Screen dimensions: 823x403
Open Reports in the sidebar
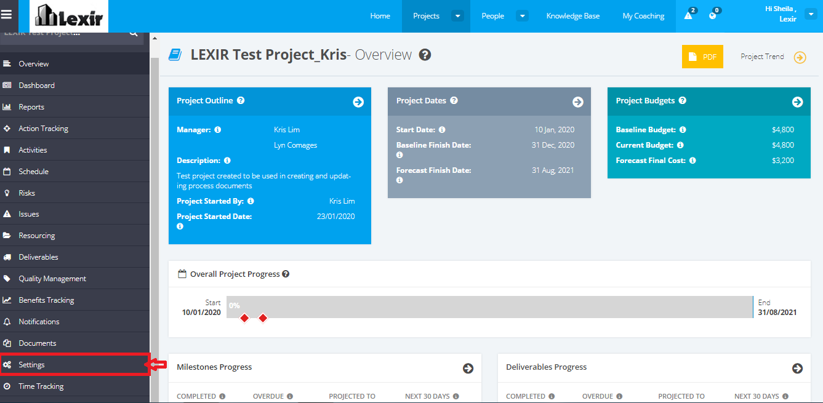74,107
